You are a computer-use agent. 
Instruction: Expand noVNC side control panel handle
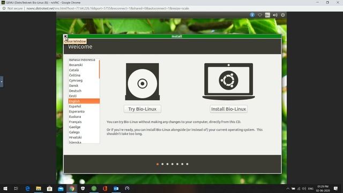tap(2, 82)
